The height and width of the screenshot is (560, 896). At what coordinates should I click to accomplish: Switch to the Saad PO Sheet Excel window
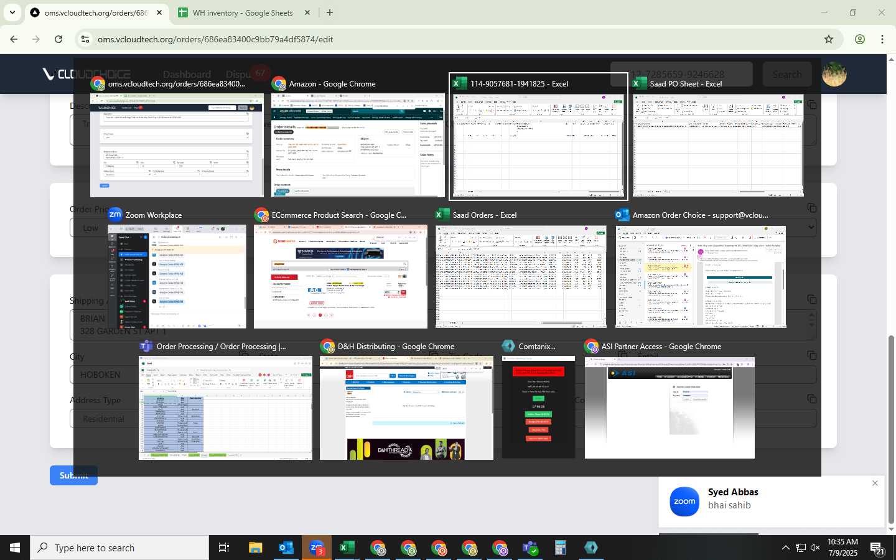pyautogui.click(x=718, y=146)
